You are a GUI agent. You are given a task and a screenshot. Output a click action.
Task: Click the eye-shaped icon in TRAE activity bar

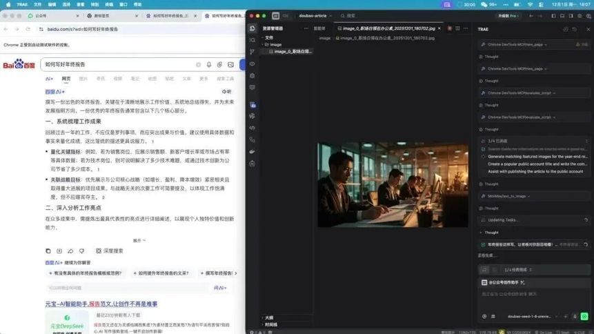click(253, 63)
